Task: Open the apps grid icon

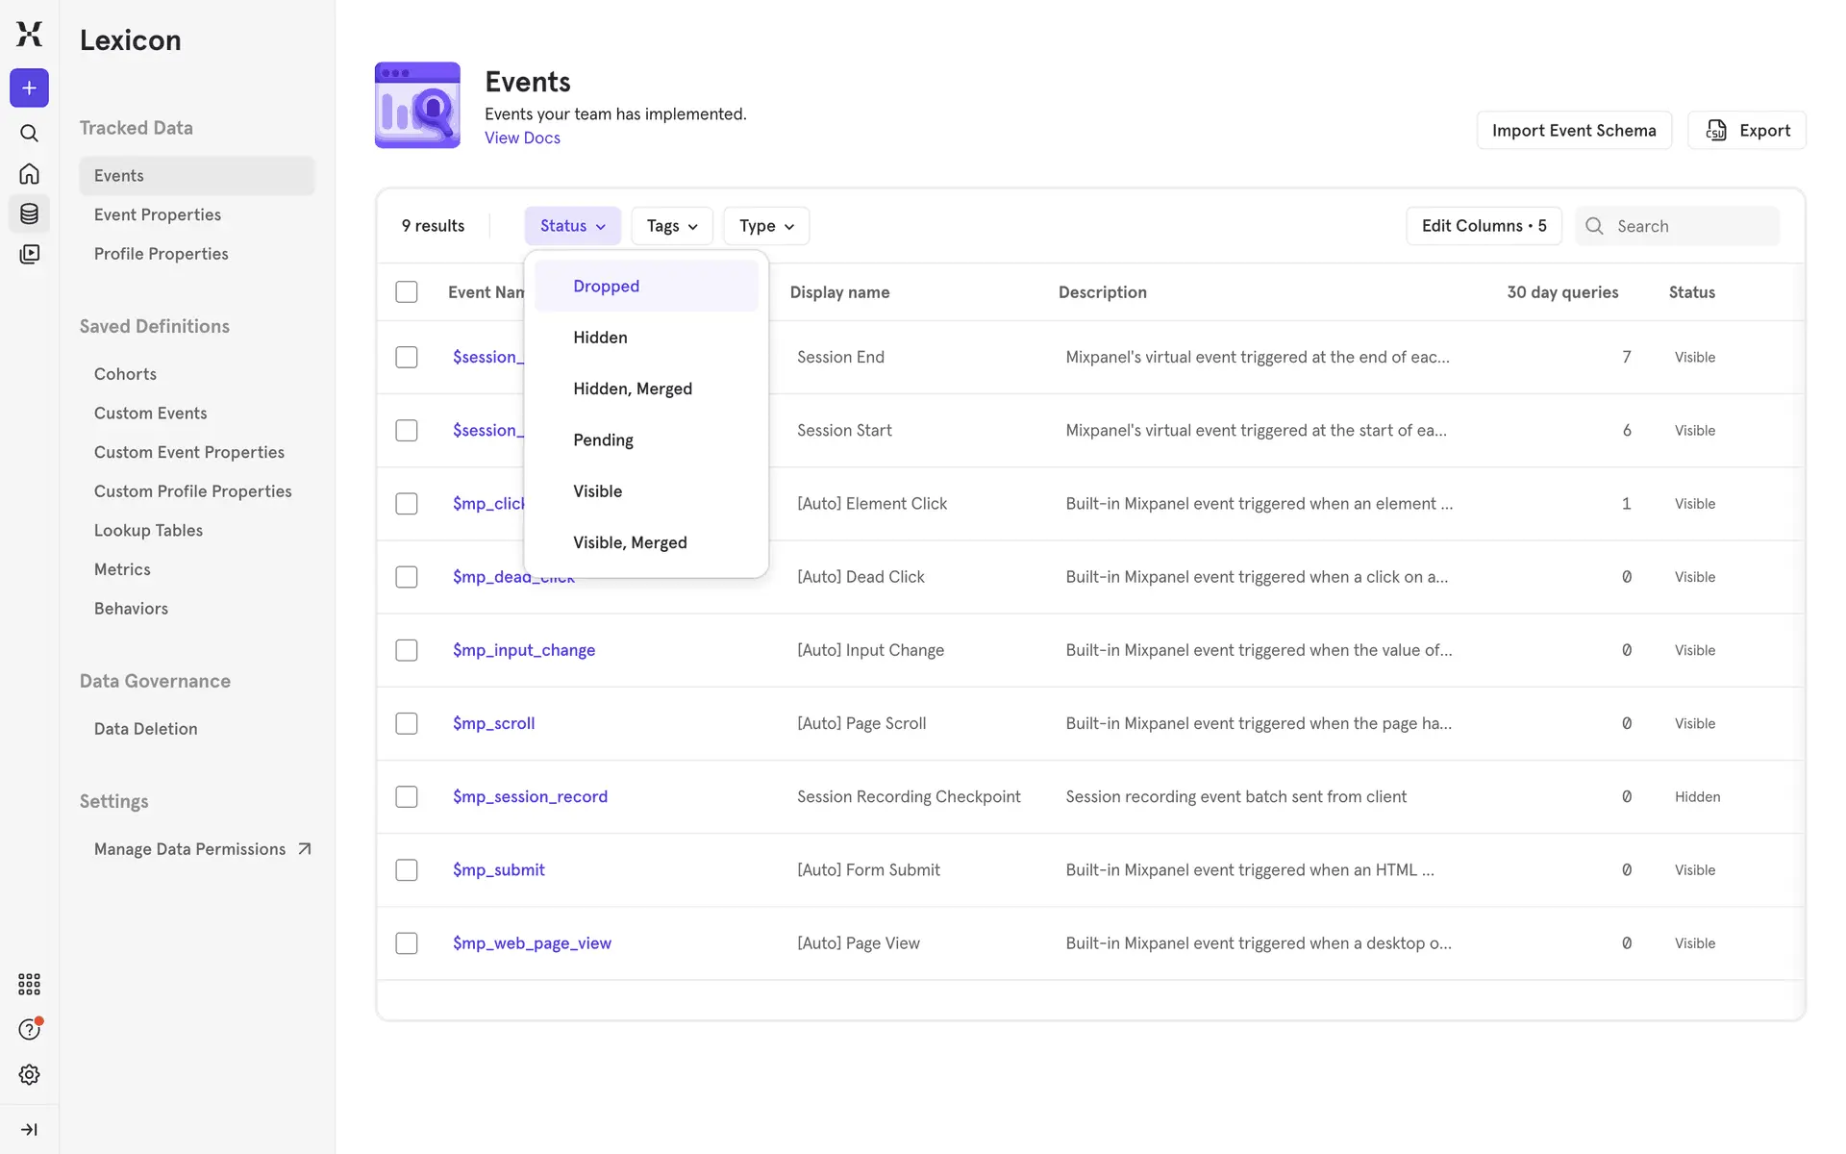Action: coord(29,984)
